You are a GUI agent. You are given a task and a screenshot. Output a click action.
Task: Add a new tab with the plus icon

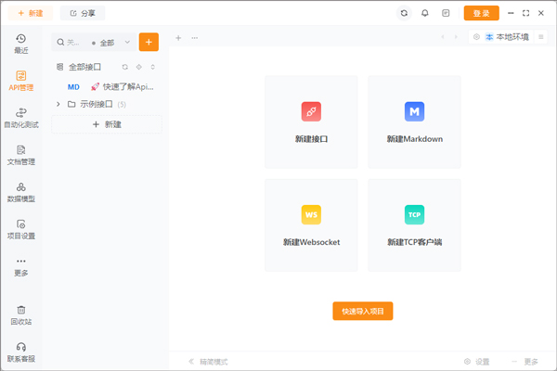click(x=178, y=37)
